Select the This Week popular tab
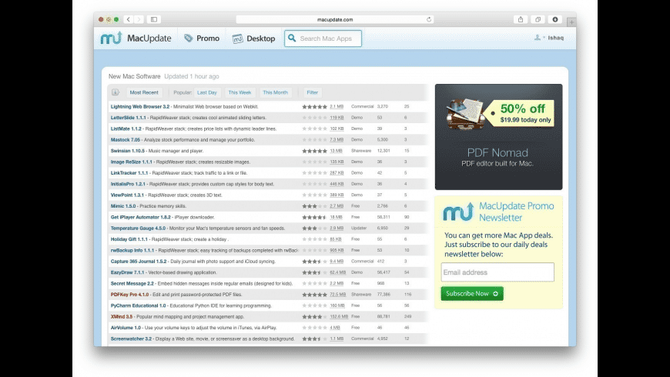The width and height of the screenshot is (670, 377). pos(240,92)
